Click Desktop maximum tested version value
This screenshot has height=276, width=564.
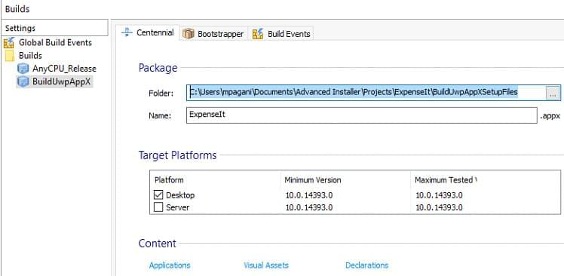[439, 195]
